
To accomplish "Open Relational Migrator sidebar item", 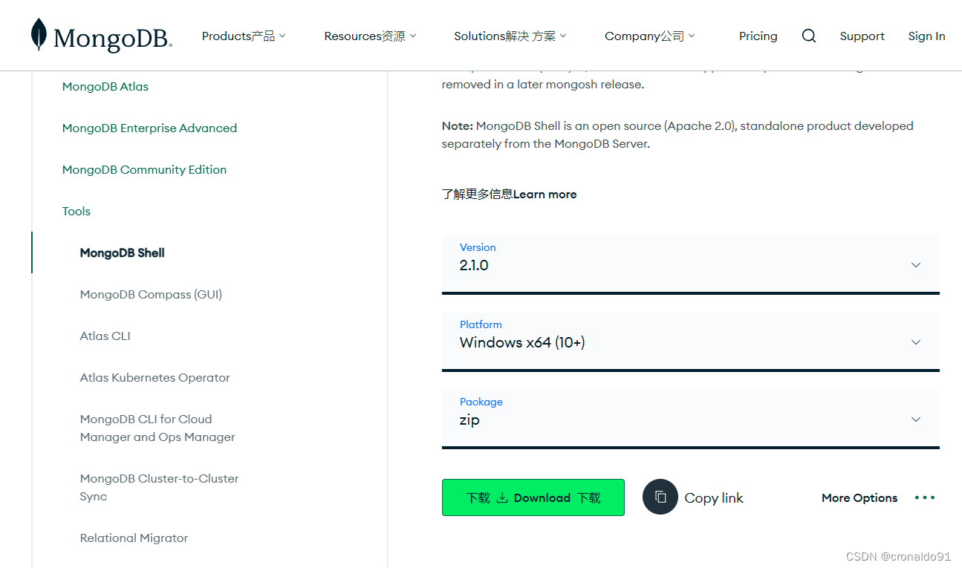I will click(x=134, y=538).
